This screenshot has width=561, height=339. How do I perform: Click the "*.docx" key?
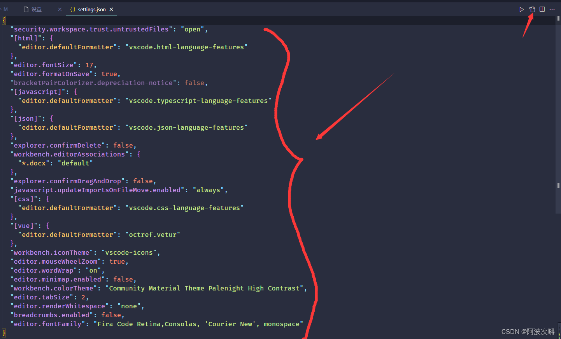34,163
